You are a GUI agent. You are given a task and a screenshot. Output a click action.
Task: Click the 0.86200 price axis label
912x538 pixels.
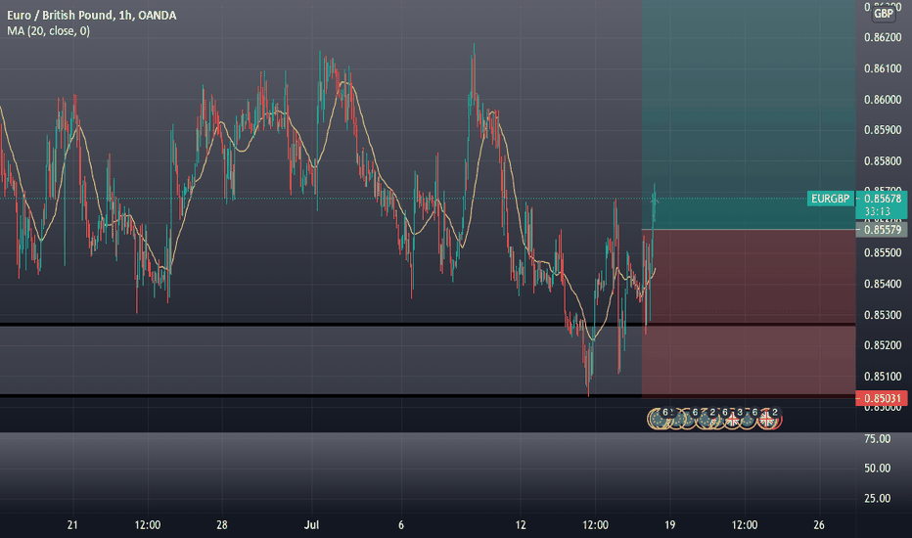(883, 37)
